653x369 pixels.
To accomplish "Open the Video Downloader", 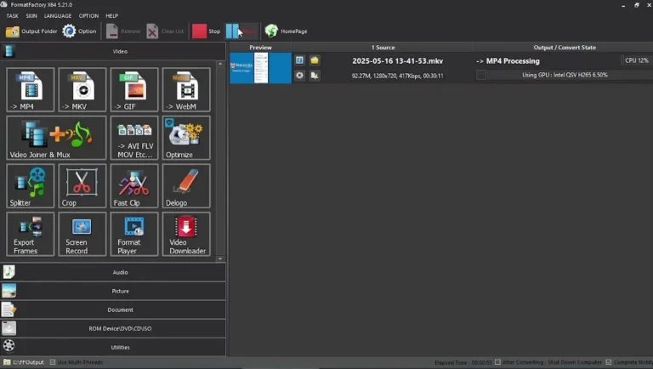I will 186,234.
